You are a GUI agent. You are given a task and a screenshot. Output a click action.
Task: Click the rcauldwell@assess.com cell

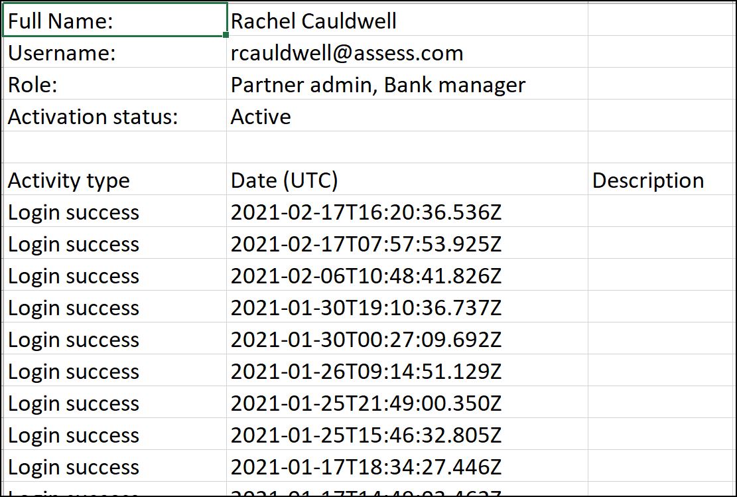347,53
